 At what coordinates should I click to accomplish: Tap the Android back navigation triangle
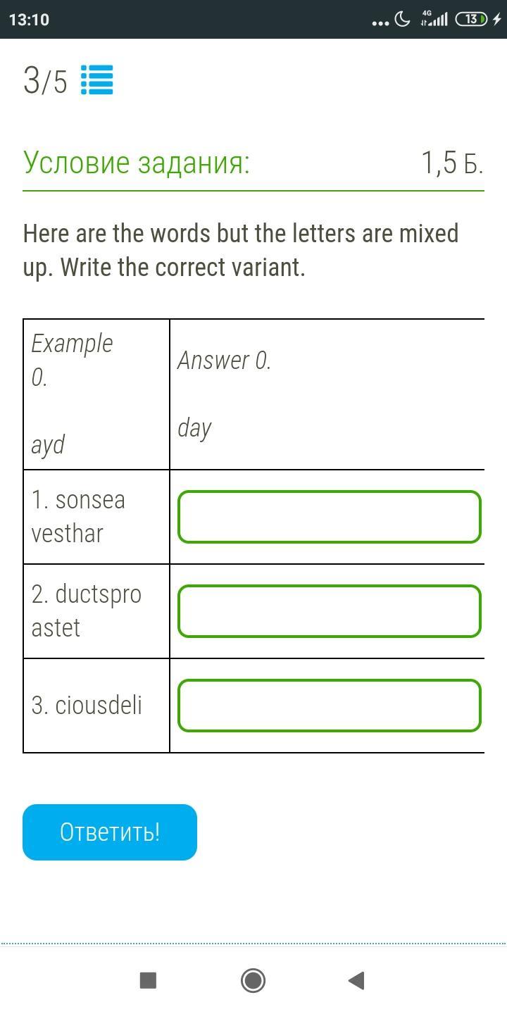(356, 980)
